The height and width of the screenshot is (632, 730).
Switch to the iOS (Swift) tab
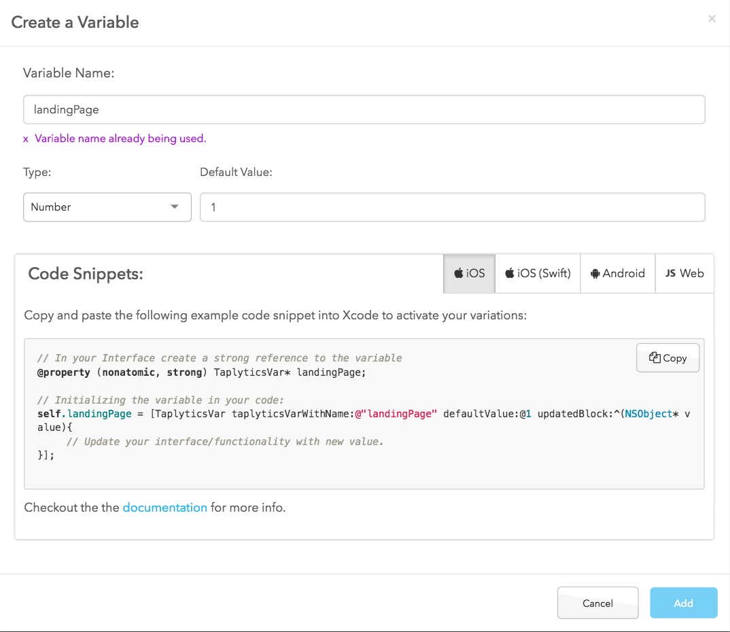click(x=538, y=273)
